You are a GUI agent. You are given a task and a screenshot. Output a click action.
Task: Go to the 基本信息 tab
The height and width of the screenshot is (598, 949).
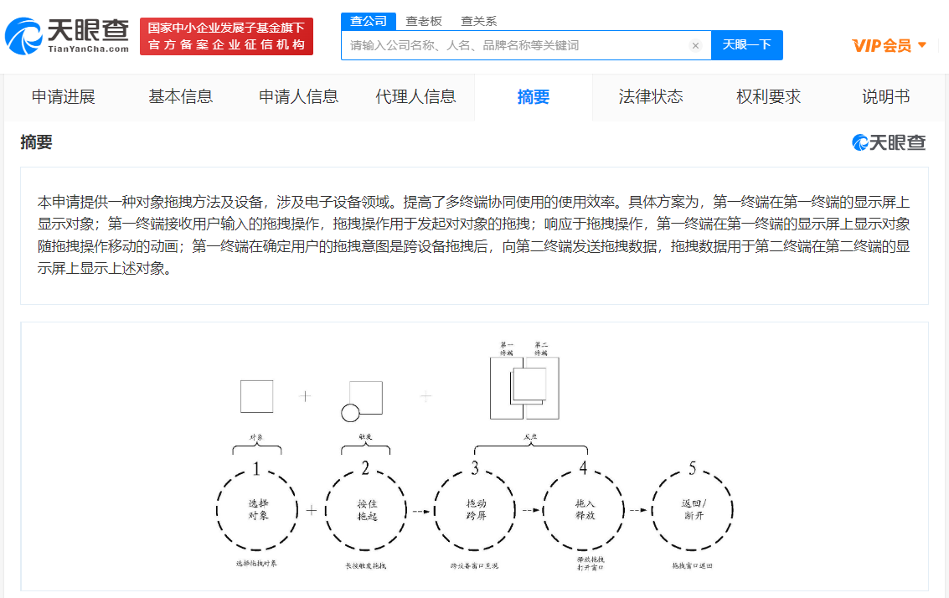click(x=181, y=97)
